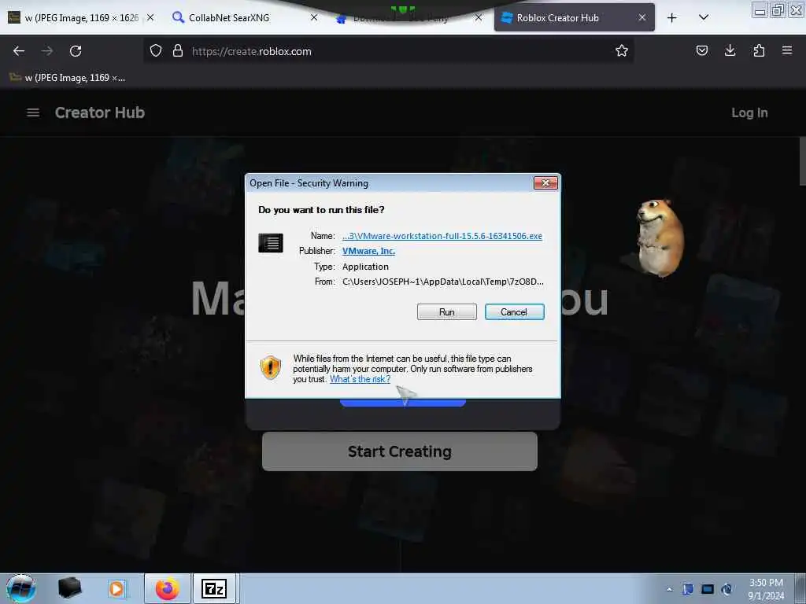Open the black box taskbar application

pyautogui.click(x=69, y=588)
